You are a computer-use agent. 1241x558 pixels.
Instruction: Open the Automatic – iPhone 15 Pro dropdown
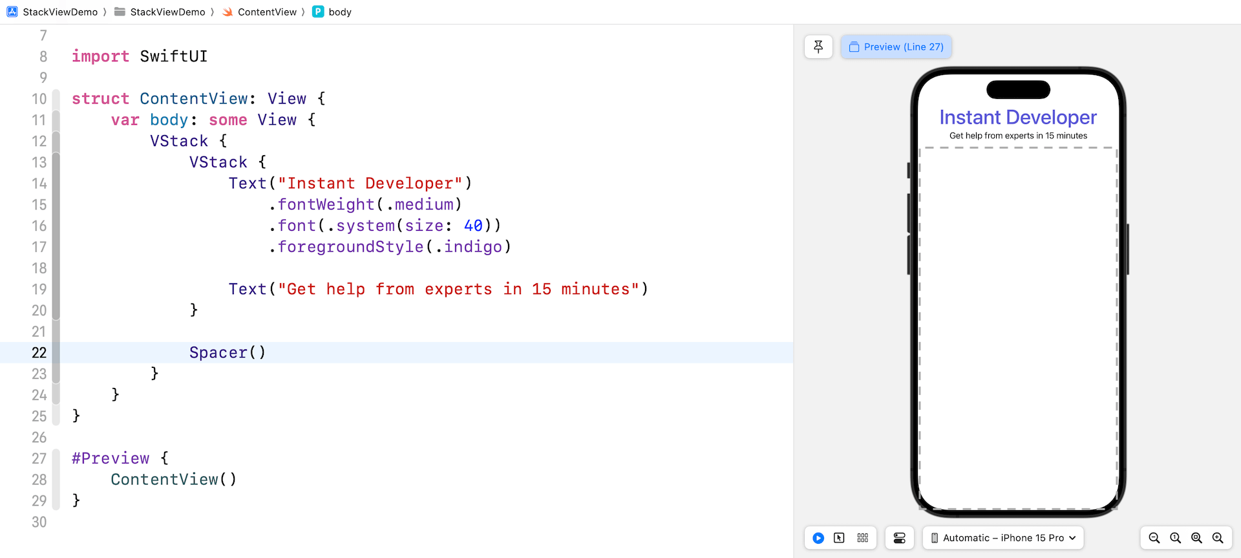click(1003, 538)
